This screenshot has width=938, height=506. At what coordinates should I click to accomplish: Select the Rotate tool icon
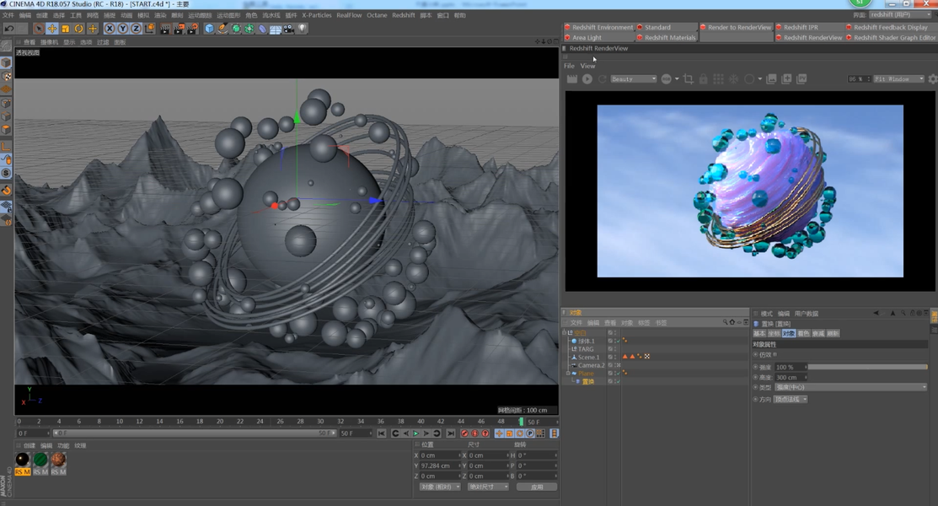(78, 28)
